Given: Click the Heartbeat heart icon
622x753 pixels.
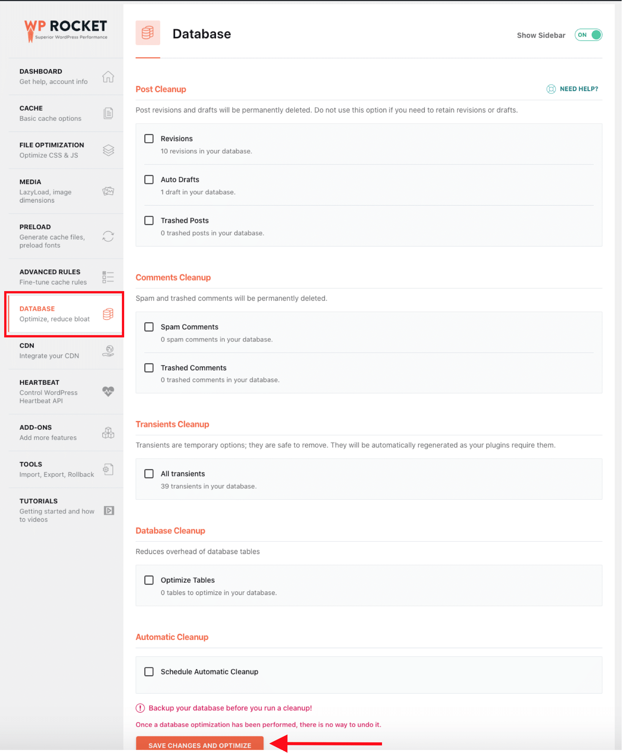Looking at the screenshot, I should click(x=108, y=391).
